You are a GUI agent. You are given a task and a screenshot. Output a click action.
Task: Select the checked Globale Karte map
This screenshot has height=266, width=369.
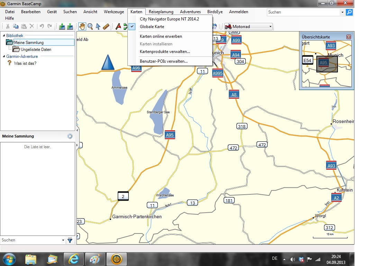click(x=152, y=27)
